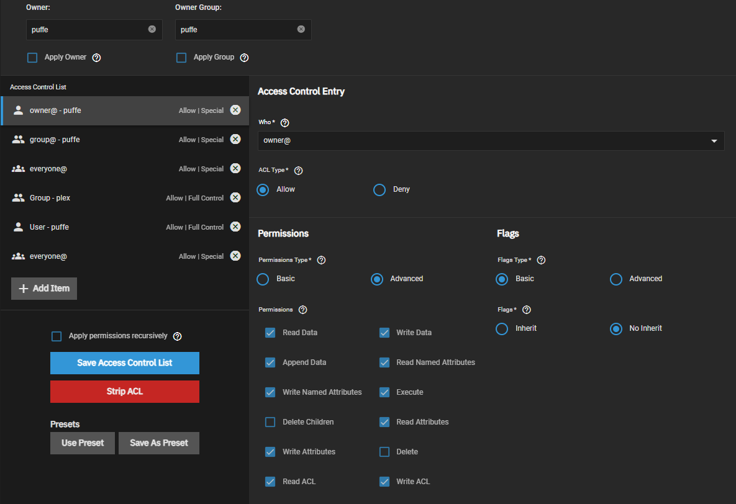Enable the Apply Owner checkbox
The height and width of the screenshot is (504, 736).
(x=32, y=58)
